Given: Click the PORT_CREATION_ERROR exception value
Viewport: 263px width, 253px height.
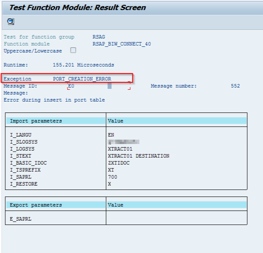Looking at the screenshot, I should 82,79.
